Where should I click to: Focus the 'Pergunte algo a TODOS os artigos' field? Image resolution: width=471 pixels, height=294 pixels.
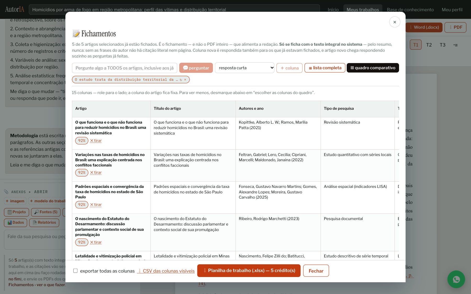click(125, 68)
